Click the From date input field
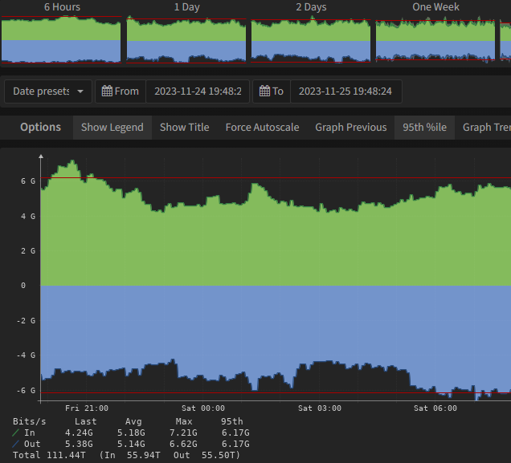 click(x=198, y=91)
